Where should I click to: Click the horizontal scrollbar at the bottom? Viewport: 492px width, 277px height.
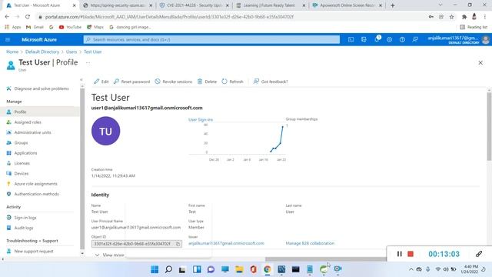click(326, 259)
